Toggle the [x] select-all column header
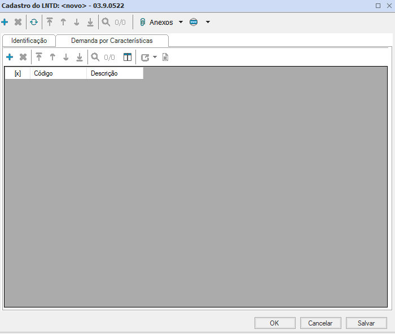The width and height of the screenshot is (395, 334). pyautogui.click(x=17, y=73)
